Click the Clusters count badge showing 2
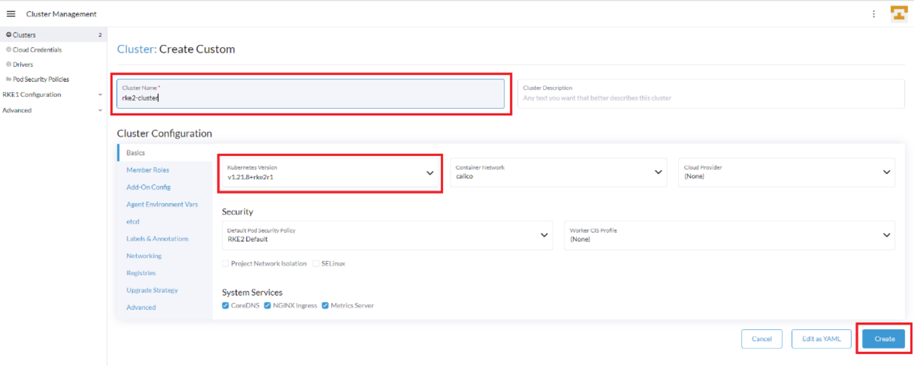The height and width of the screenshot is (366, 914). pyautogui.click(x=100, y=35)
